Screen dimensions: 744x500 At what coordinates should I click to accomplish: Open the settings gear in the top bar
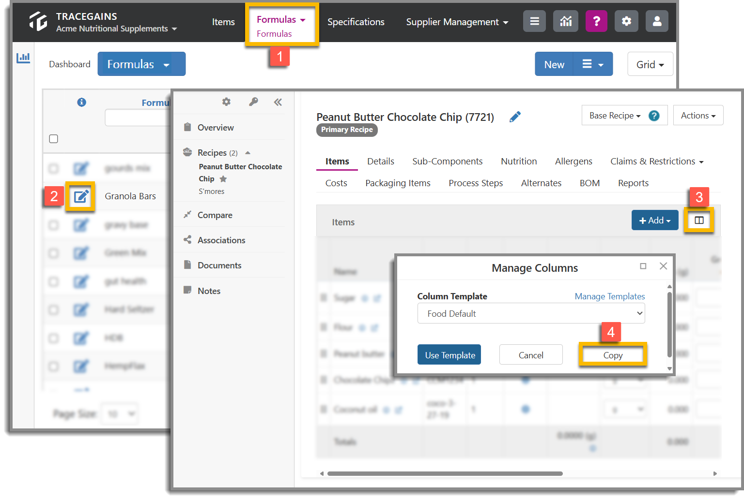tap(626, 21)
